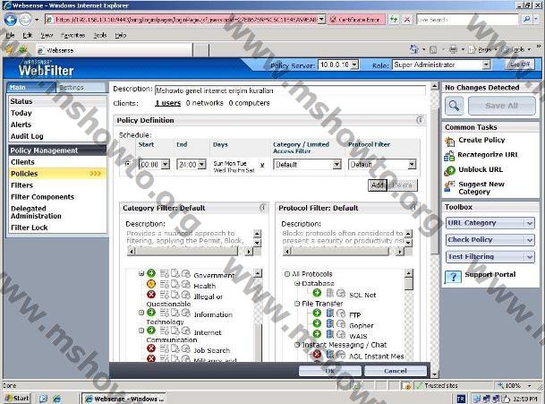The width and height of the screenshot is (545, 404).
Task: Open the Favorites menu
Action: pos(72,35)
